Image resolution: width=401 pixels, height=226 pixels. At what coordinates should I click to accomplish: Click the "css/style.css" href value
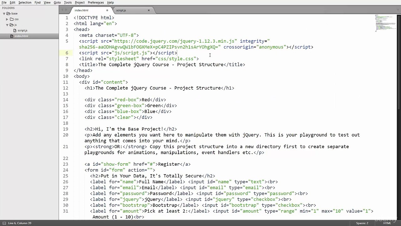tap(176, 59)
